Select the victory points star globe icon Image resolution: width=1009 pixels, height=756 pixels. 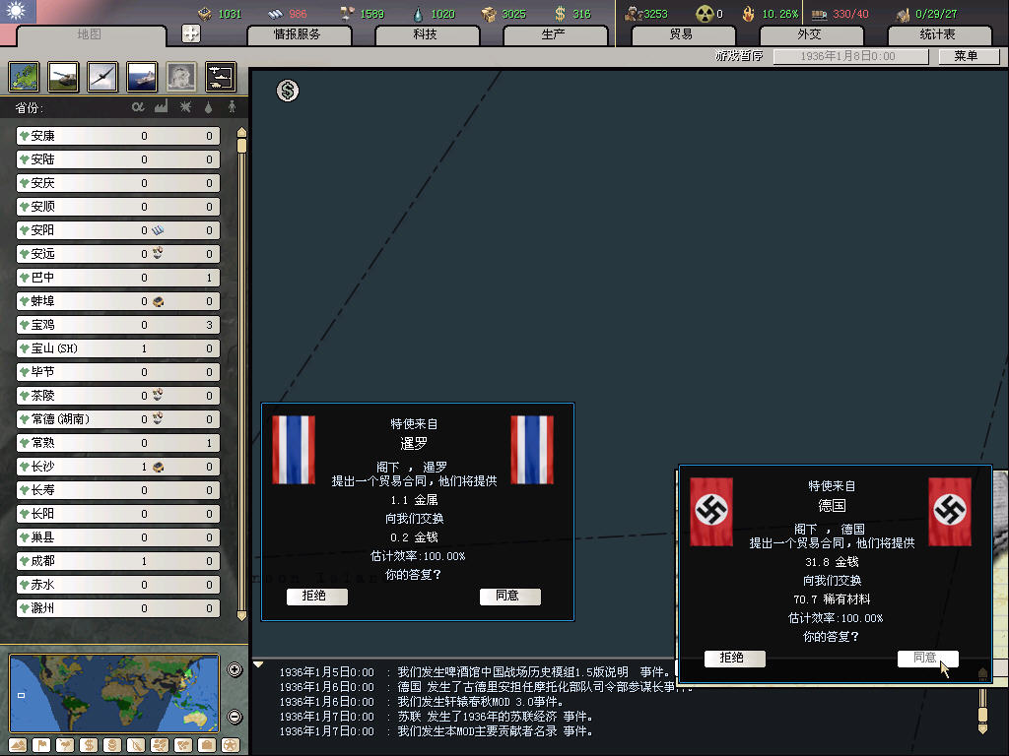click(231, 745)
